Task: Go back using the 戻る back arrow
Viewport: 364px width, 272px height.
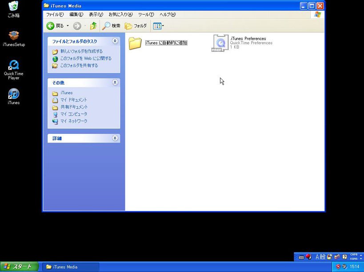Action: [x=55, y=26]
